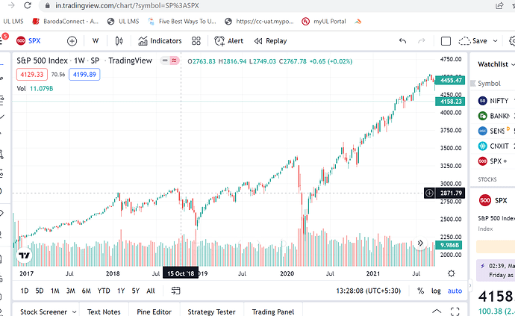Image resolution: width=515 pixels, height=316 pixels.
Task: Select the layout square icon
Action: click(446, 41)
